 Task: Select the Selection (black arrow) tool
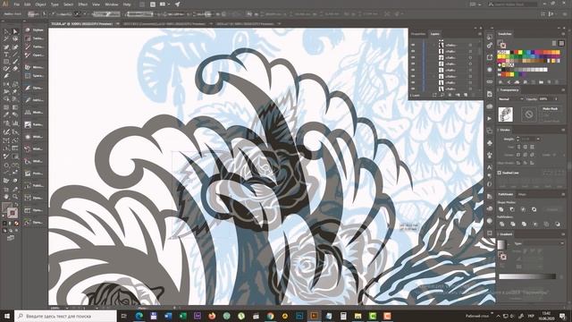coord(6,31)
